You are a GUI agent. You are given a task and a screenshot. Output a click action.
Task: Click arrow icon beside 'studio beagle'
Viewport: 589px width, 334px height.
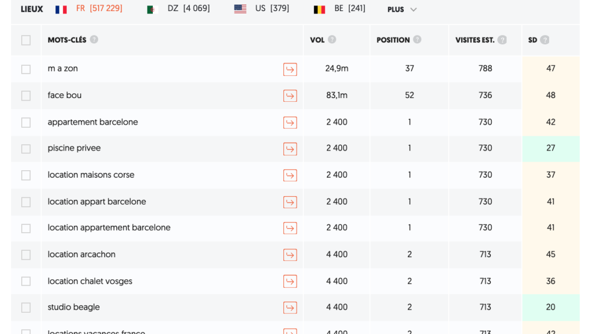[290, 307]
